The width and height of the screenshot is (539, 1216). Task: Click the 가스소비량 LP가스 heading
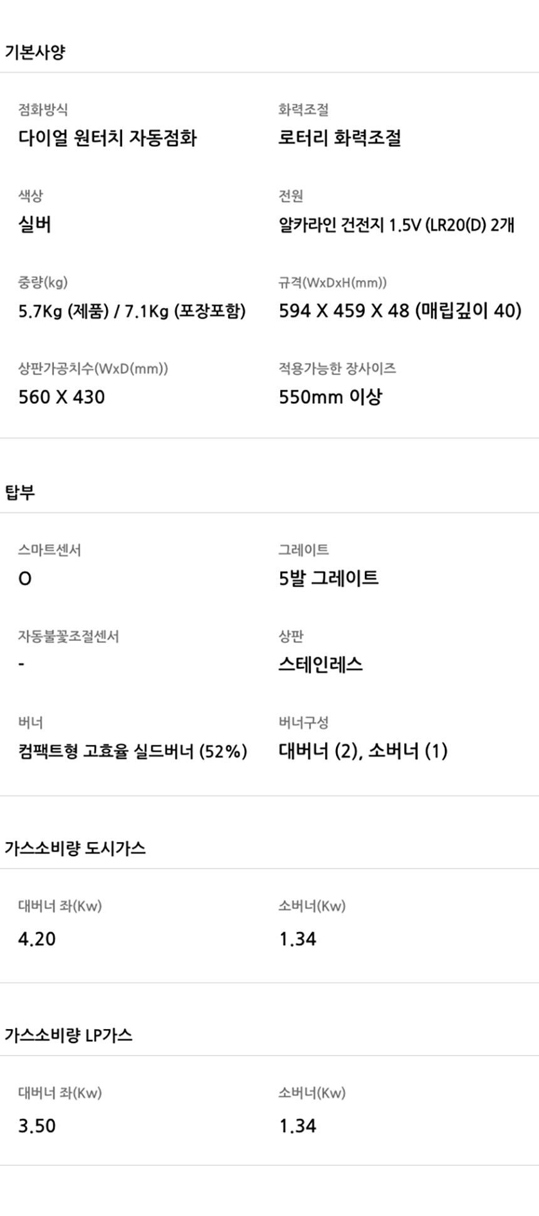(x=68, y=1035)
